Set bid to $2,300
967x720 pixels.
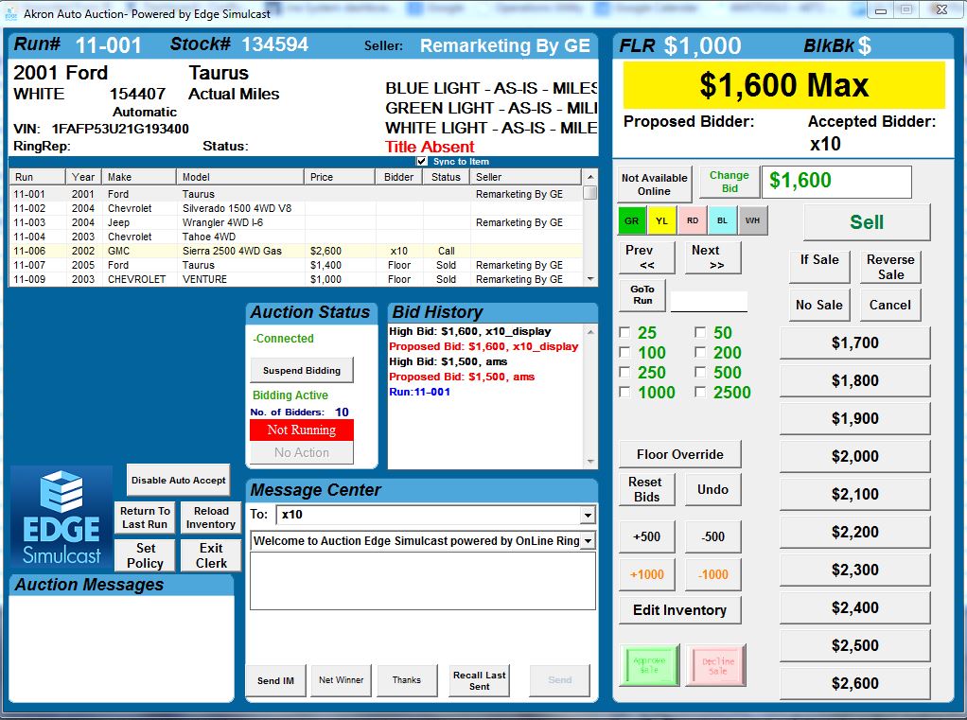click(x=854, y=570)
